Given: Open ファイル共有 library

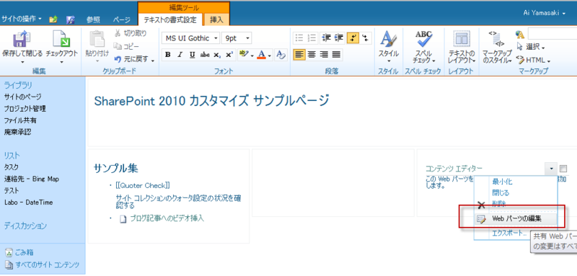Looking at the screenshot, I should tap(20, 120).
